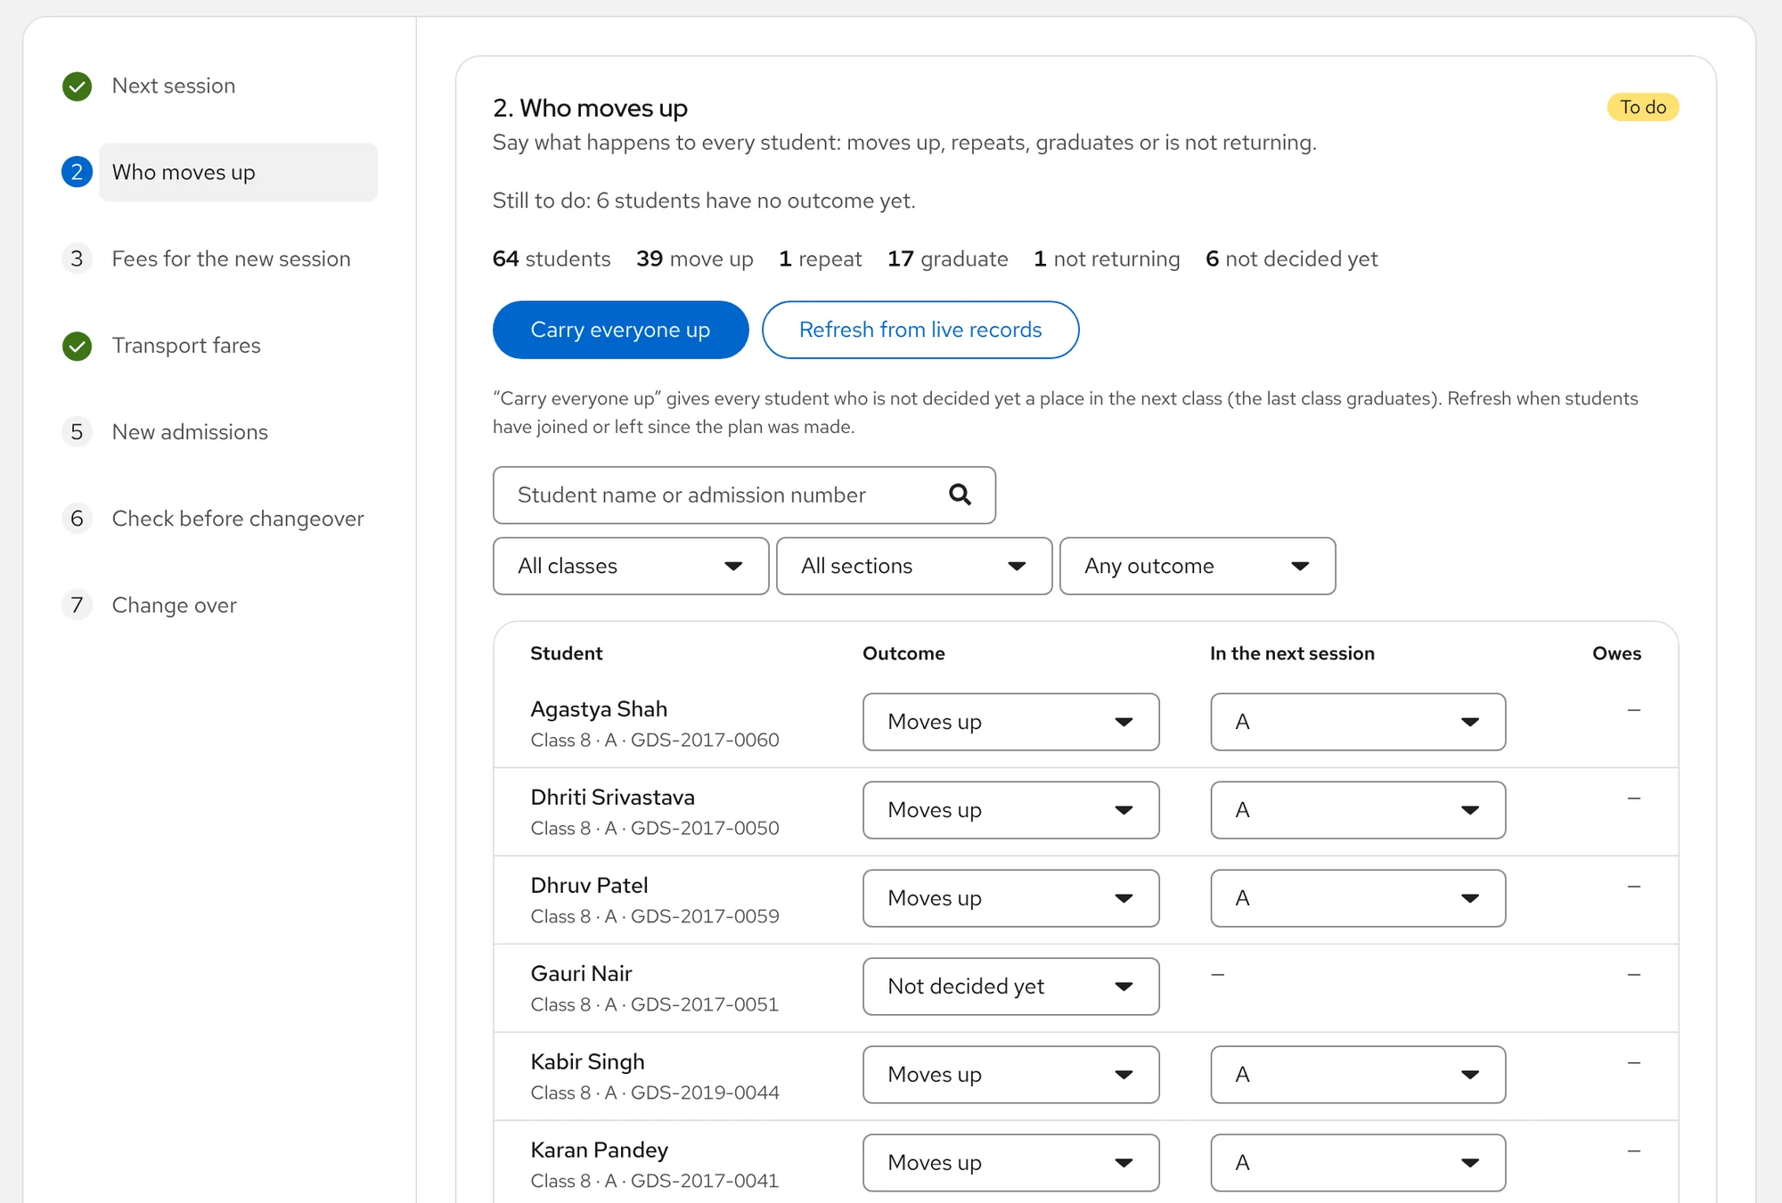Open Dhriti Srivastava's next session section dropdown

point(1358,810)
